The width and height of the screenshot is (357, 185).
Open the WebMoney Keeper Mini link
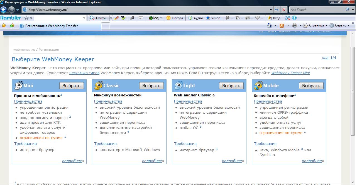(x=290, y=73)
